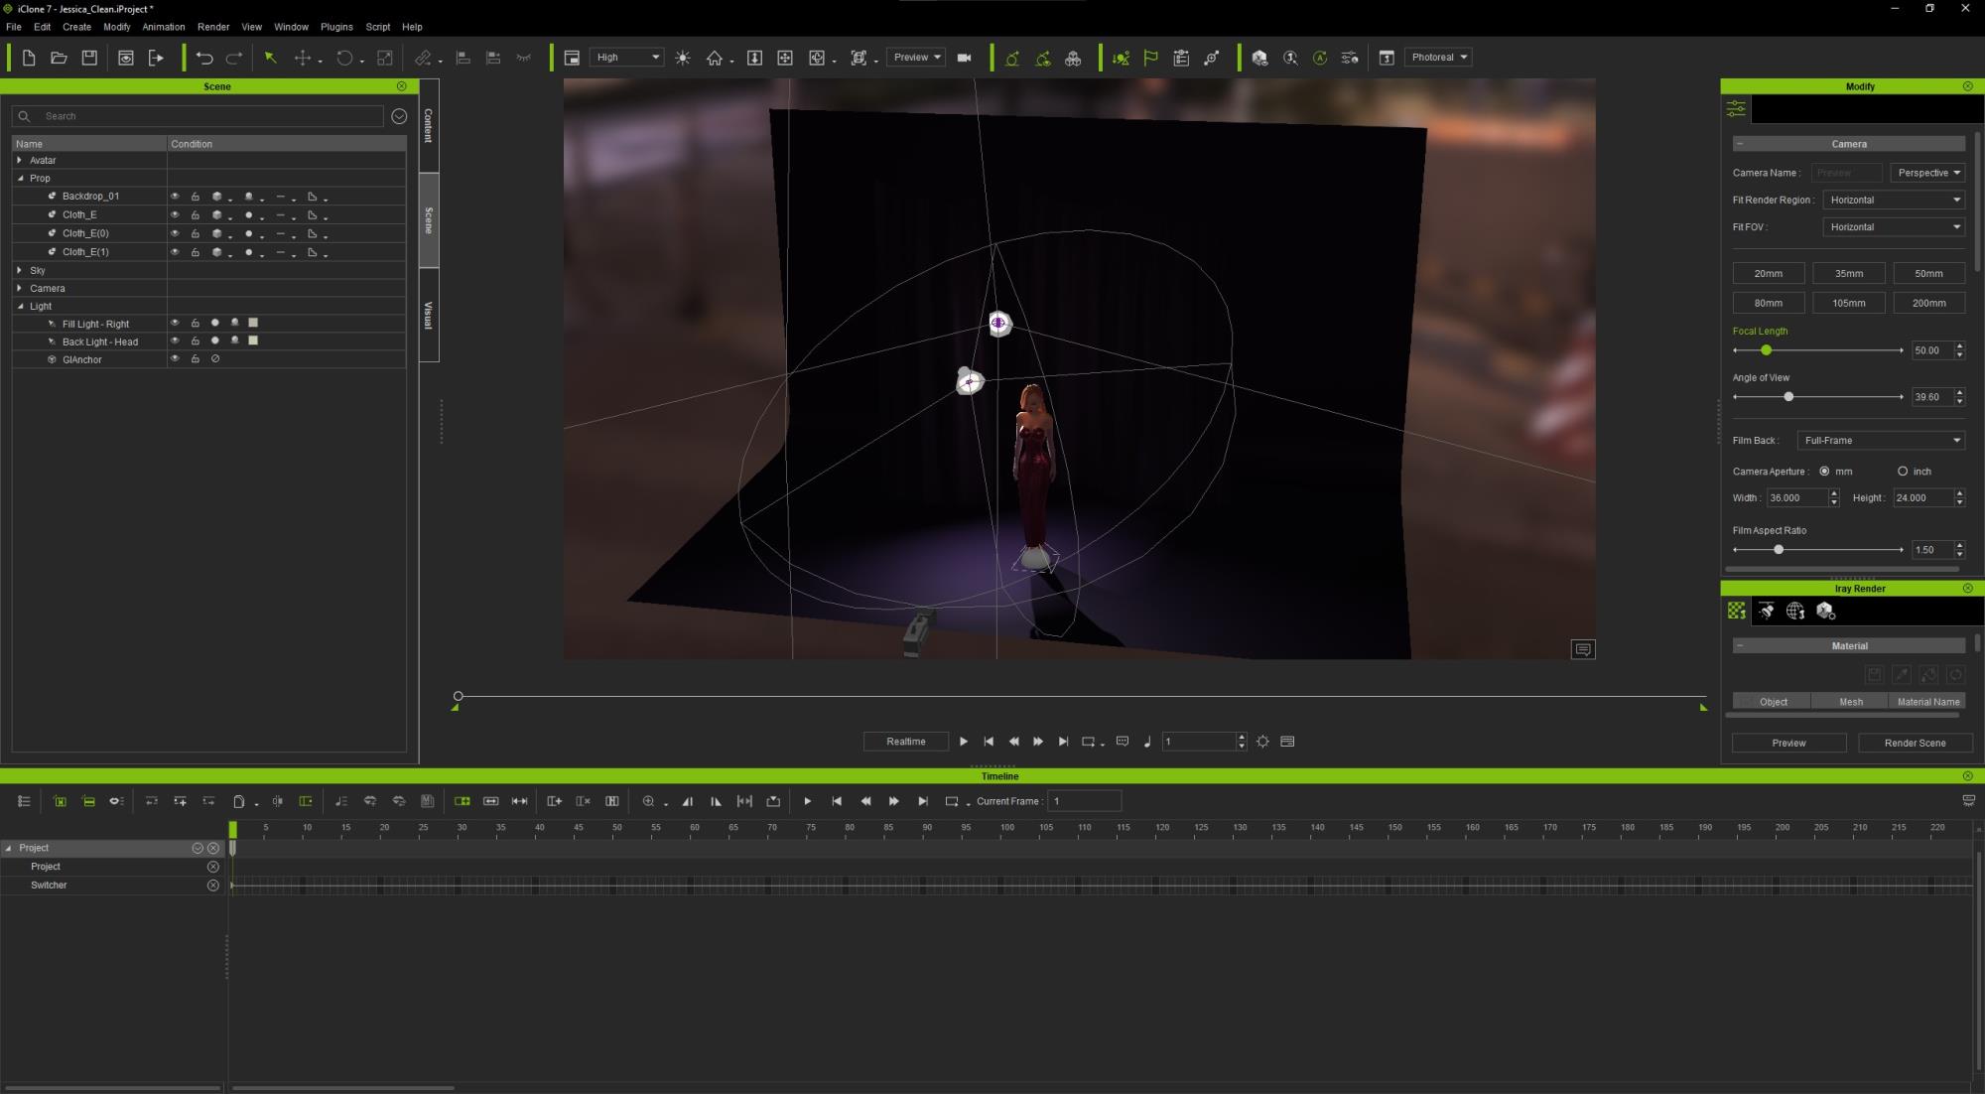
Task: Click the Home view icon
Action: pos(715,58)
